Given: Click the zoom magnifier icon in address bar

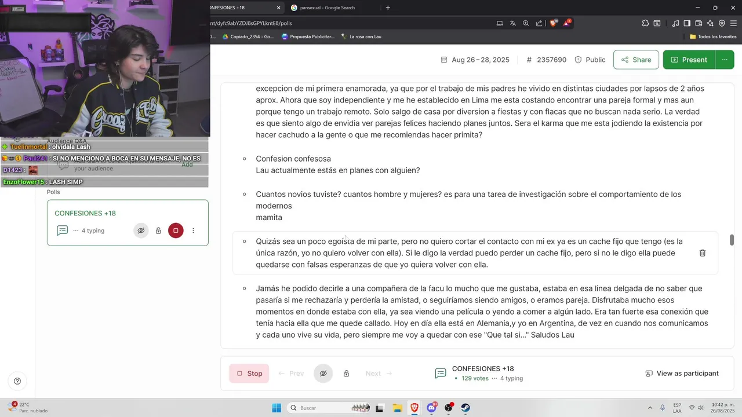Looking at the screenshot, I should pos(526,23).
